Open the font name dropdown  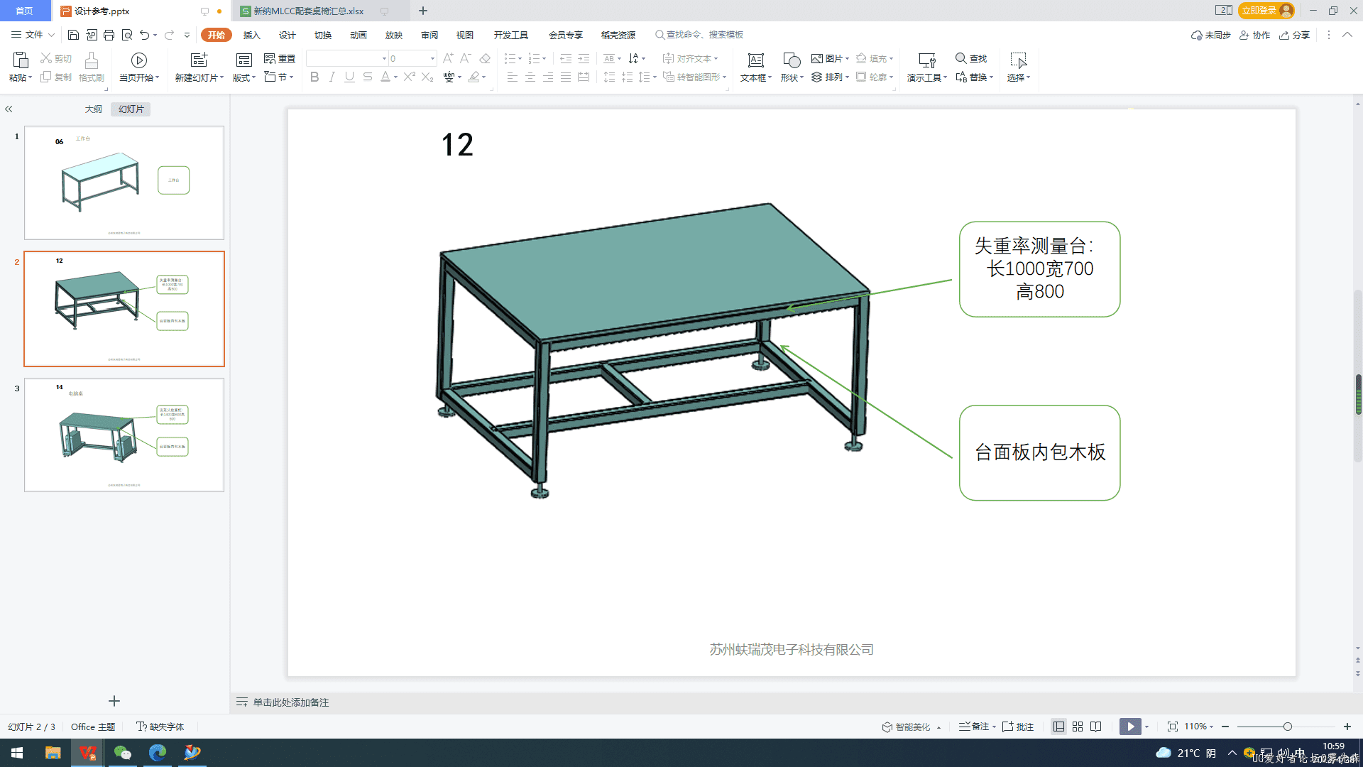(384, 58)
